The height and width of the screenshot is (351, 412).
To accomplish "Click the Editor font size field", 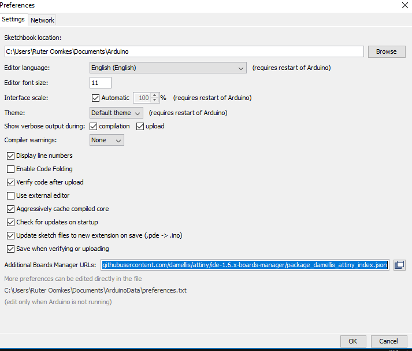I will pyautogui.click(x=100, y=83).
